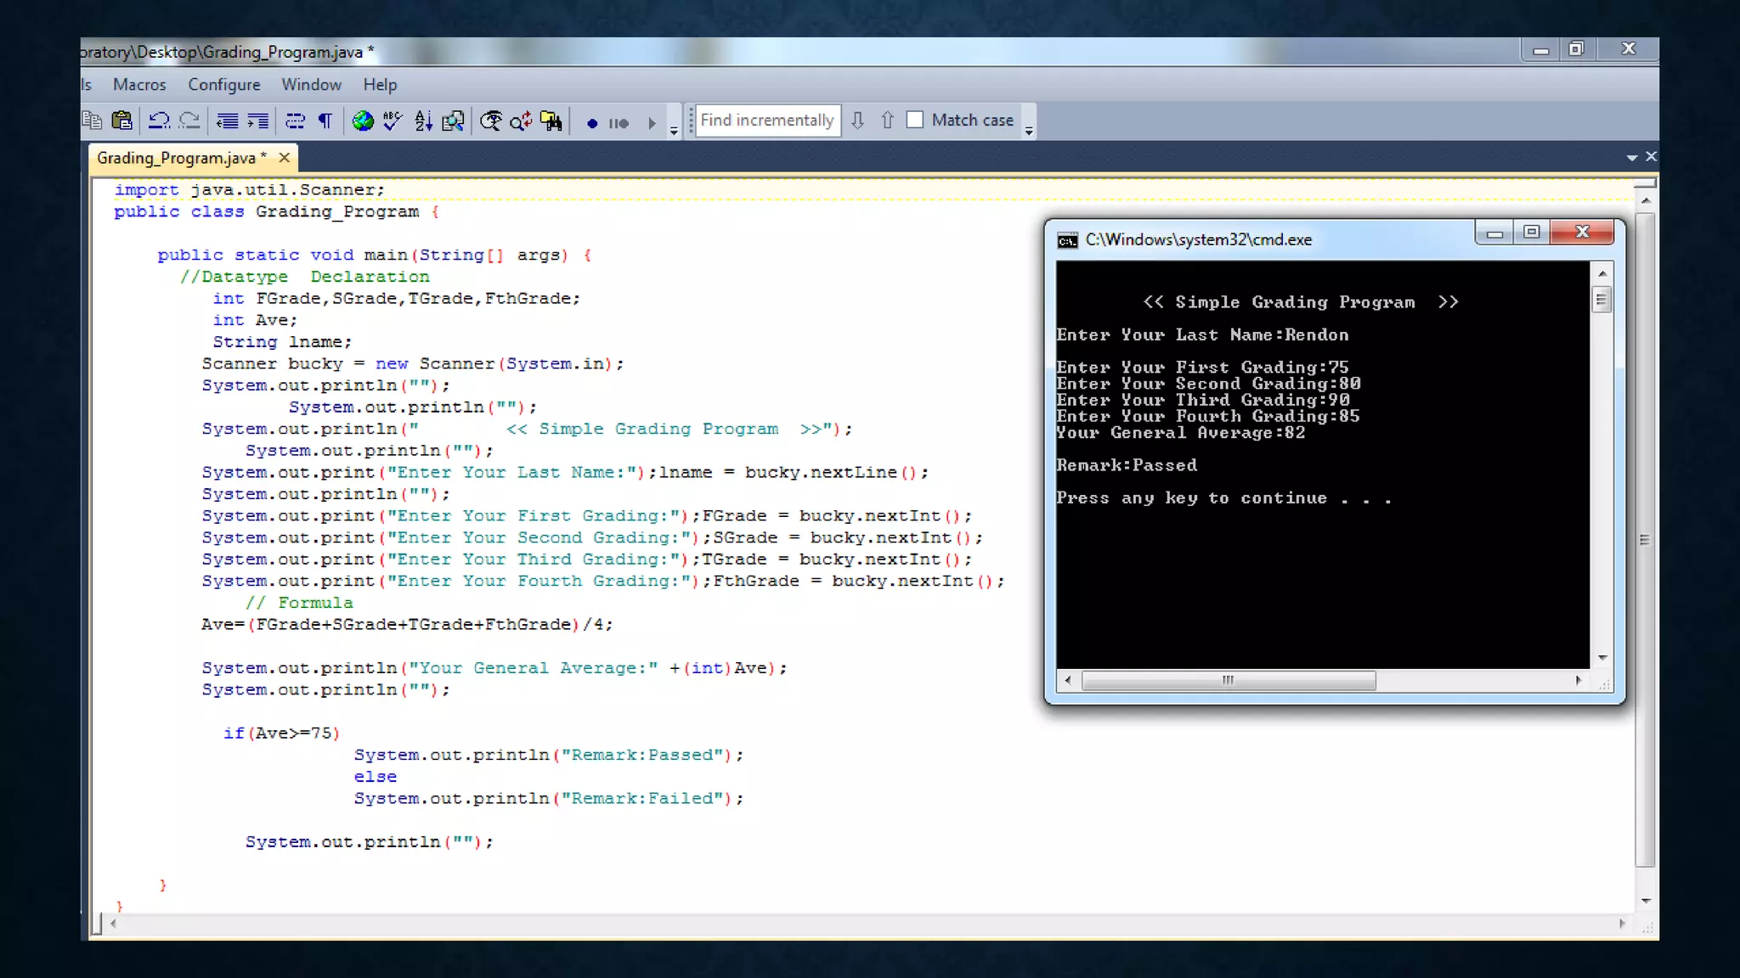Viewport: 1740px width, 978px height.
Task: Expand find toolbar overflow options arrow
Action: 1029,131
